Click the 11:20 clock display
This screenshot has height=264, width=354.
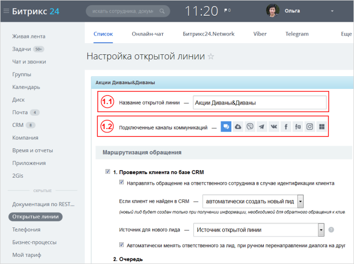click(201, 11)
